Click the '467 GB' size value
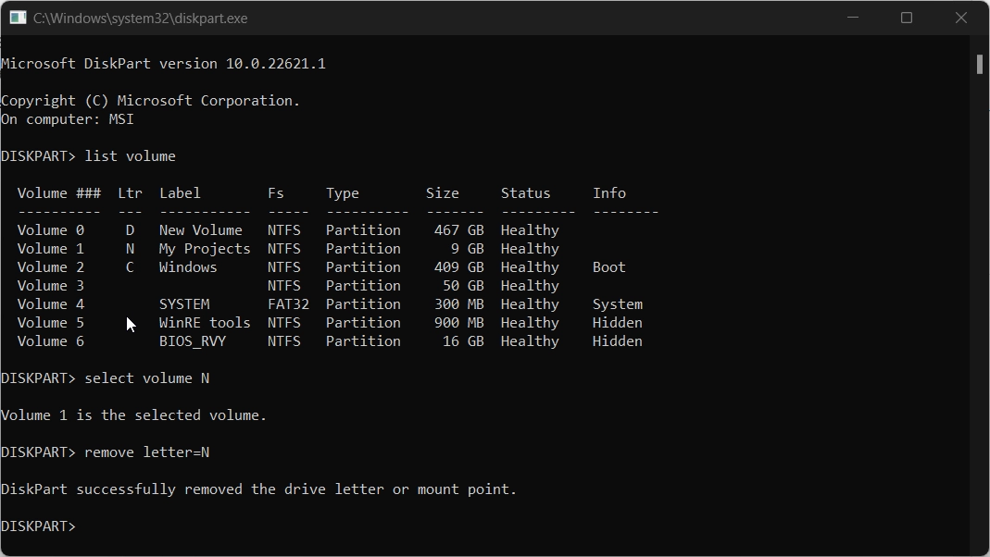Screen dimensions: 990x557 click(459, 230)
